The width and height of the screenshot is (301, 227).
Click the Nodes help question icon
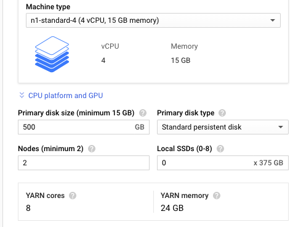(92, 149)
